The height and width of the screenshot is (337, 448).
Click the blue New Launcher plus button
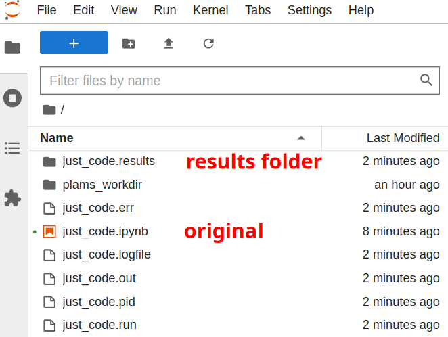74,43
